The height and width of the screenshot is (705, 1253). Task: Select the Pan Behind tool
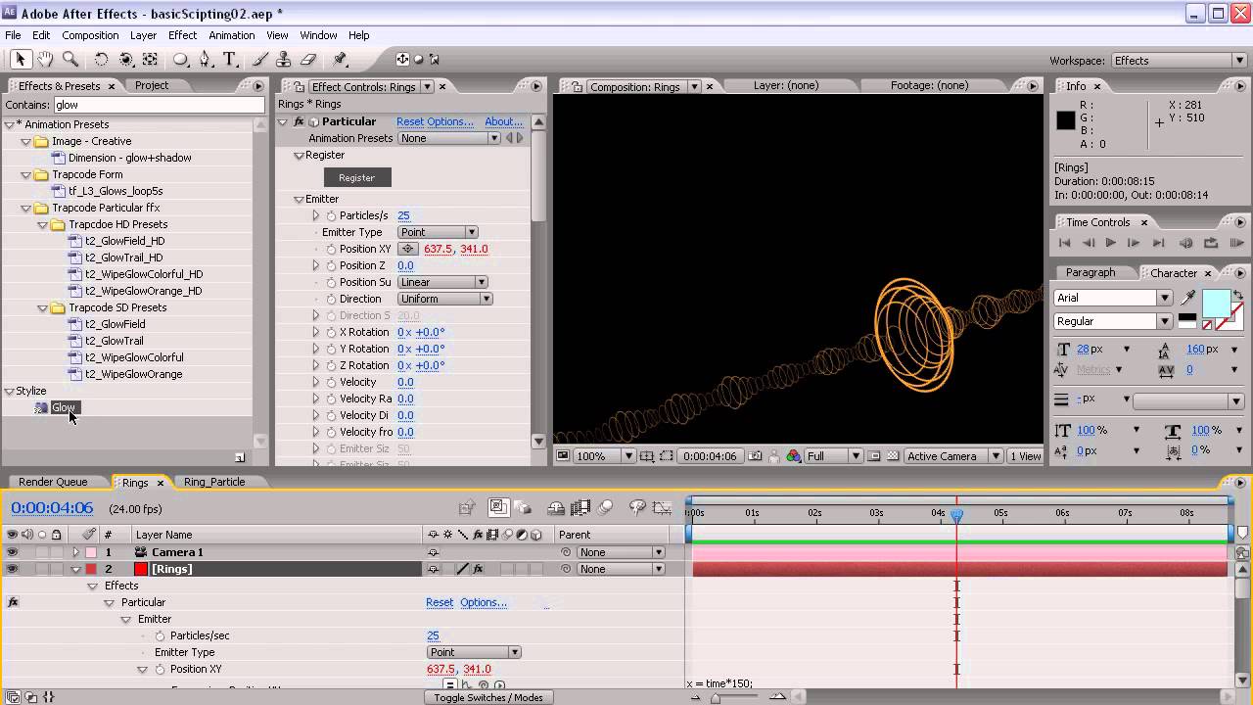(x=150, y=60)
